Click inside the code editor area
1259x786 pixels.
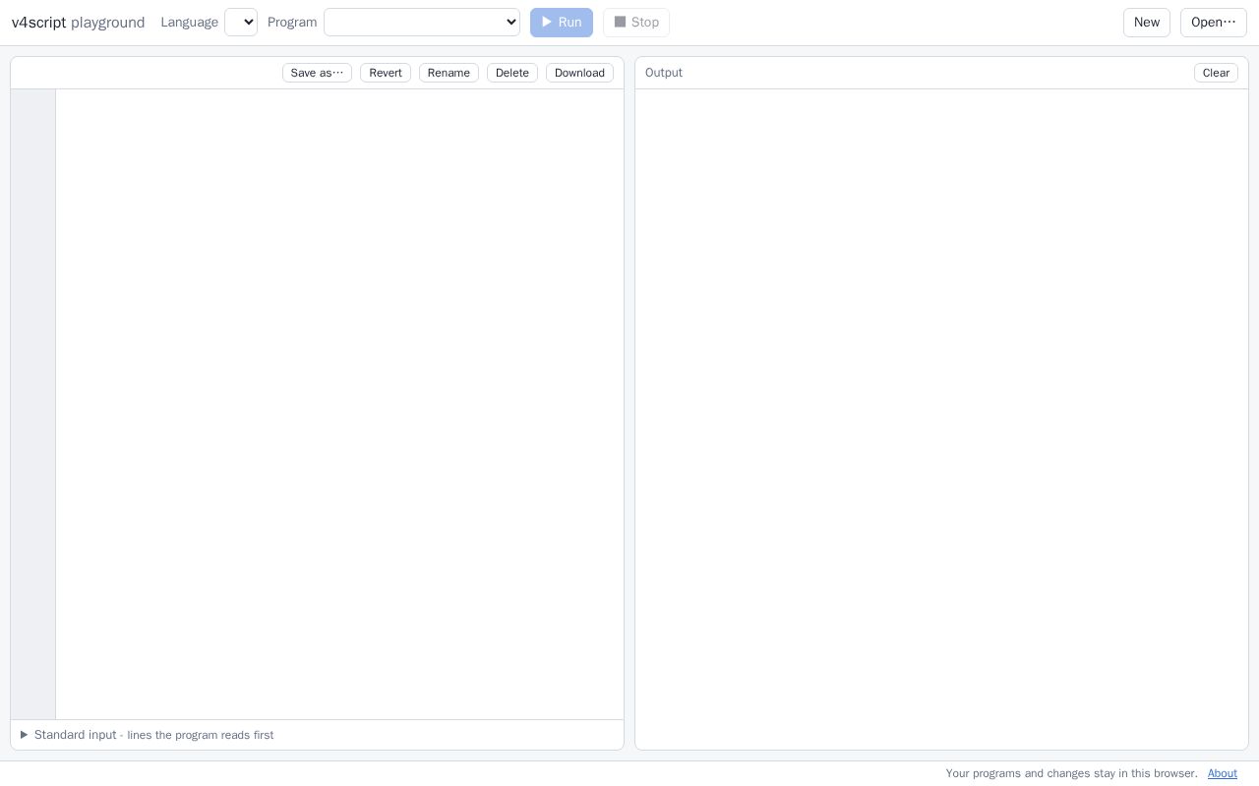coord(339,404)
